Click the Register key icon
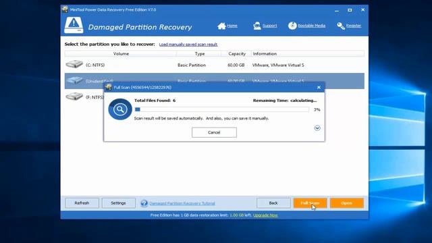 point(341,26)
